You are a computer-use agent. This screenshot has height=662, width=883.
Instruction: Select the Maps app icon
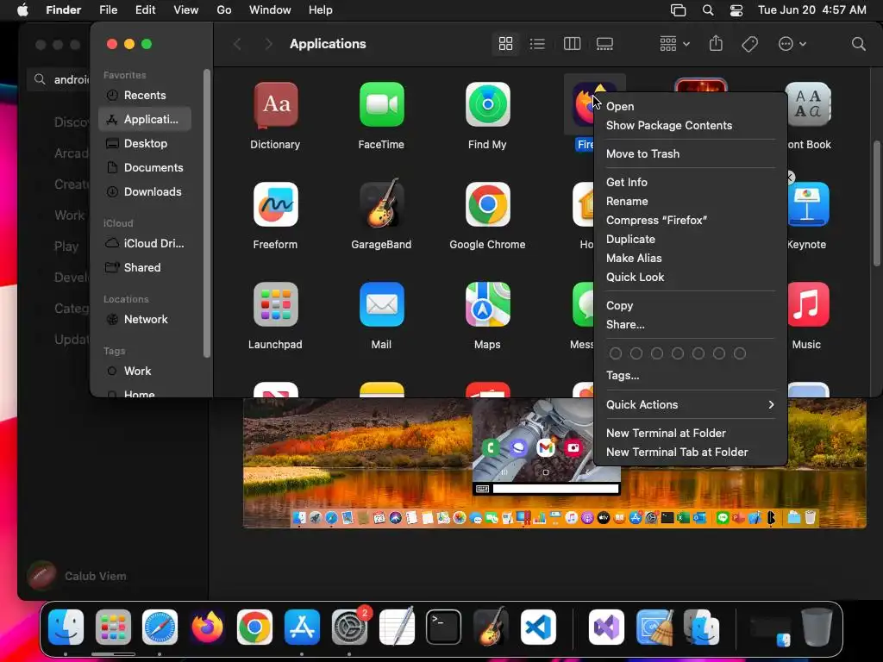click(x=488, y=304)
